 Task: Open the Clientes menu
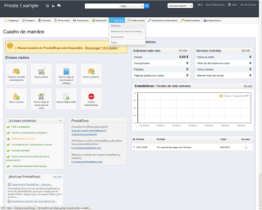tap(45, 21)
